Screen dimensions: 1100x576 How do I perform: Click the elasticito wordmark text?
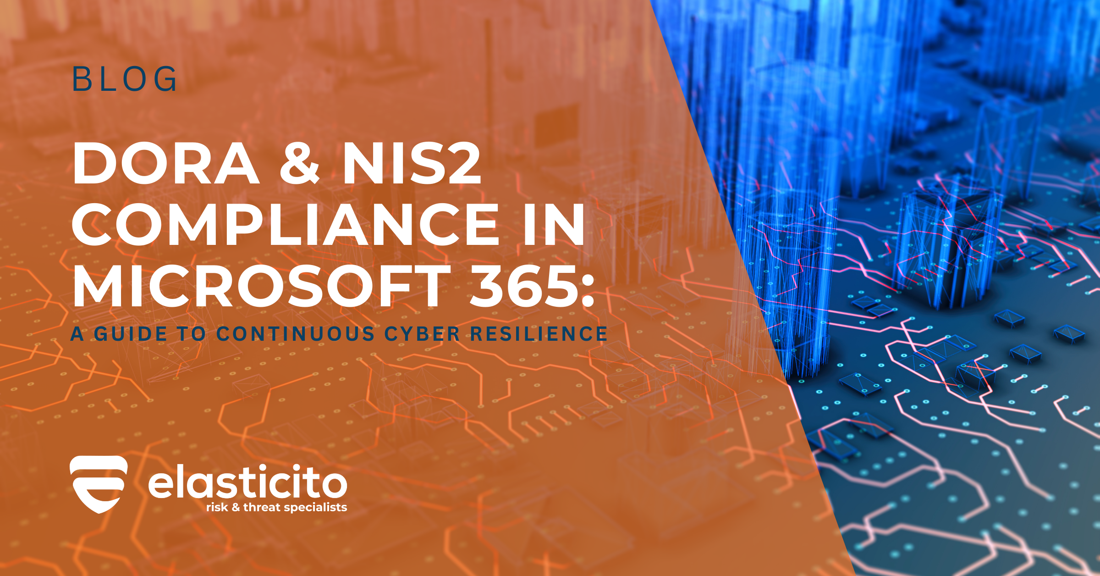click(247, 482)
